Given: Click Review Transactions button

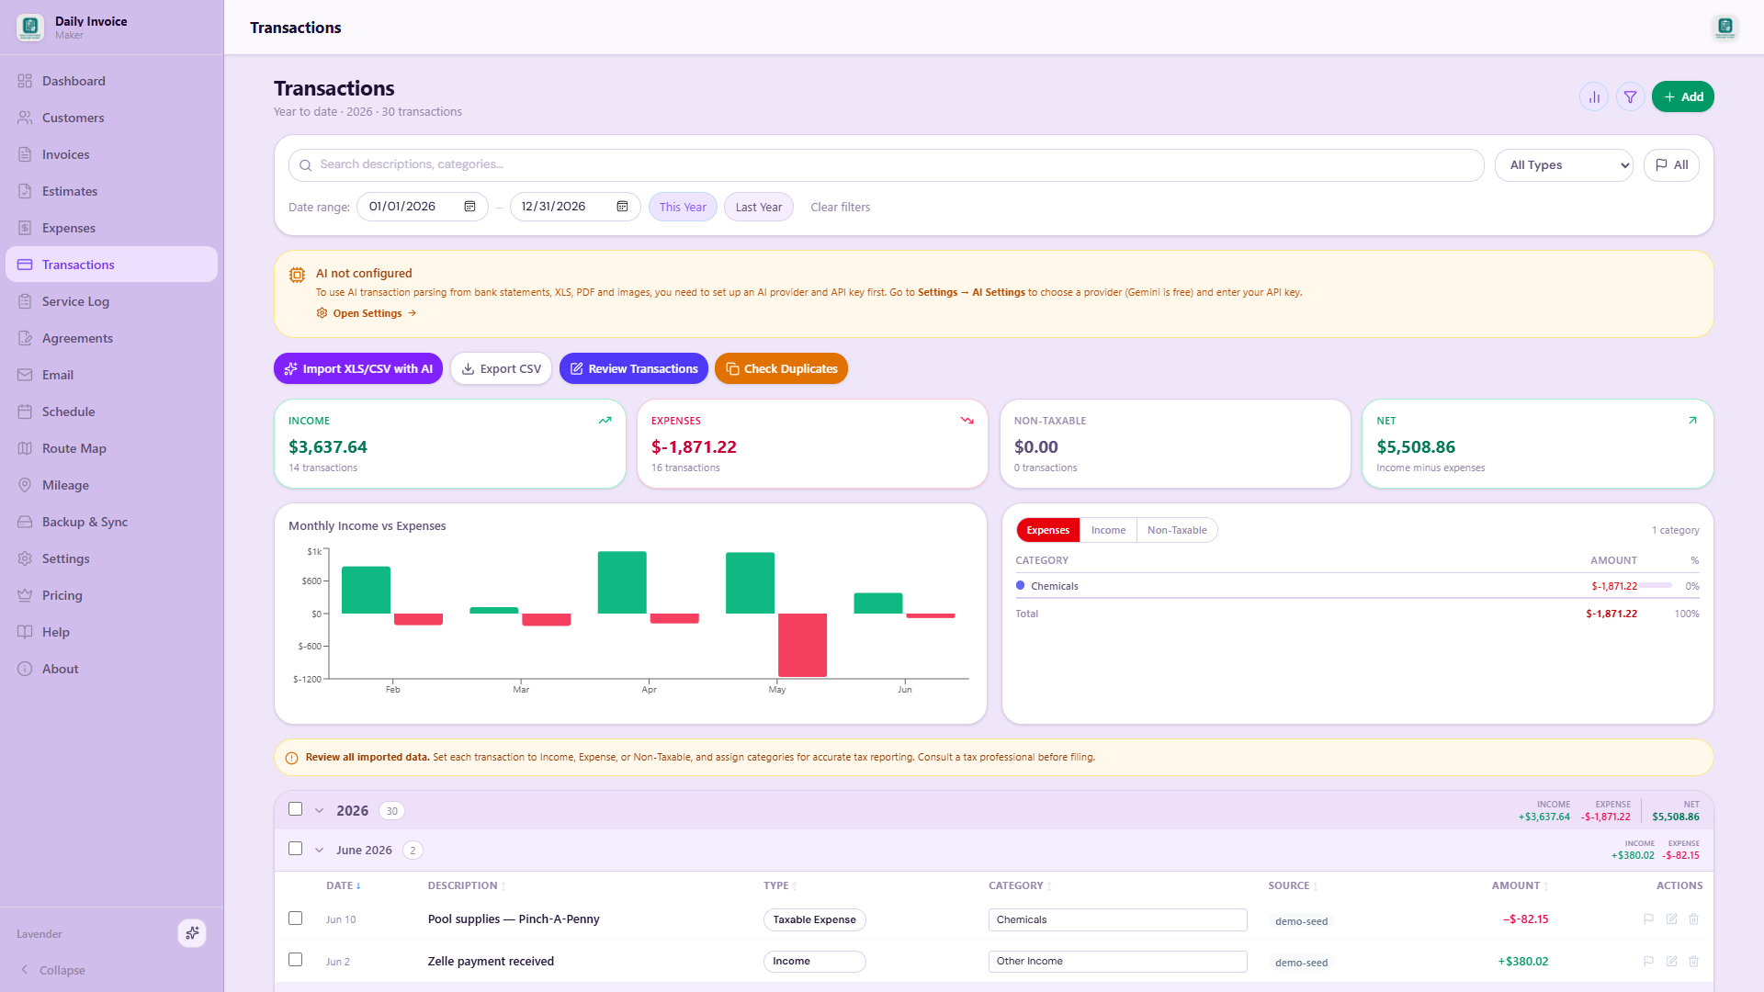Looking at the screenshot, I should pos(634,368).
